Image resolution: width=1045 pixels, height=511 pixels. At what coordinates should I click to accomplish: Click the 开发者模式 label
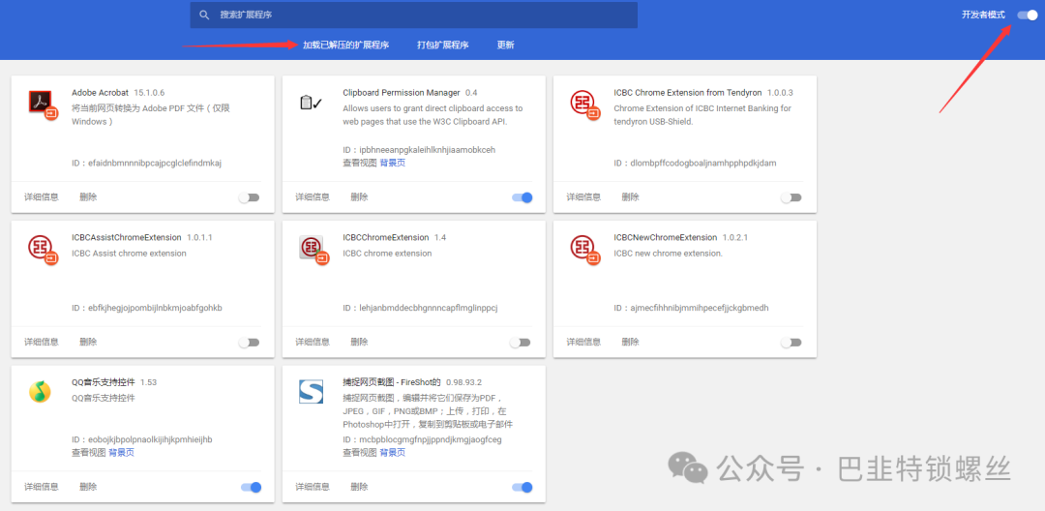(983, 15)
